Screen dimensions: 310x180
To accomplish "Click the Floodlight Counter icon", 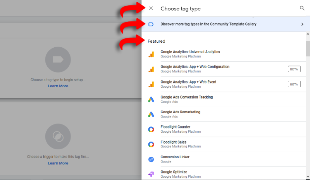I will pyautogui.click(x=151, y=130).
